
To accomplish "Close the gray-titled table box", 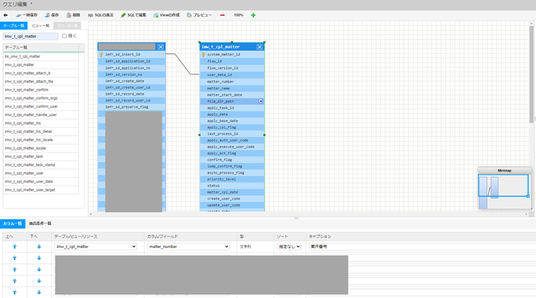I will click(x=160, y=47).
